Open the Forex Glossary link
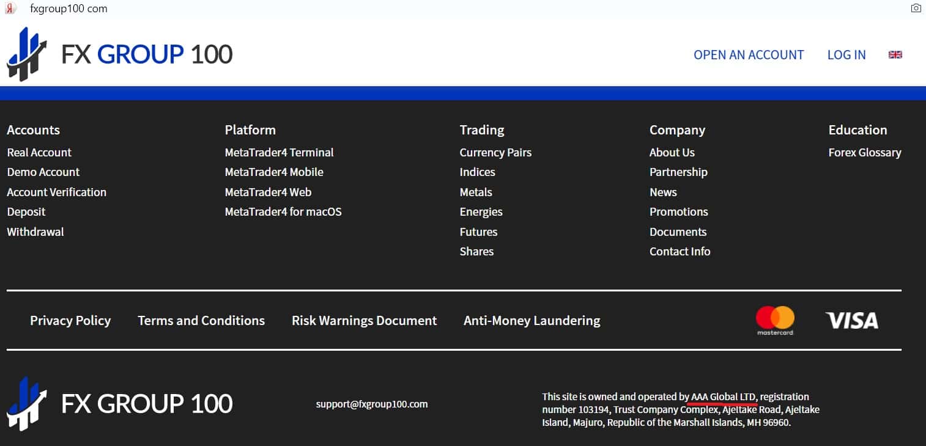926x446 pixels. (x=865, y=153)
